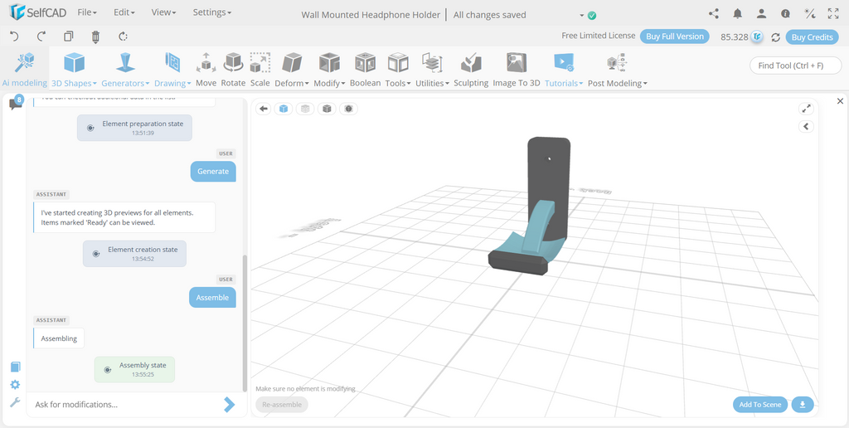
Task: Send the modification prompt arrow
Action: point(230,404)
